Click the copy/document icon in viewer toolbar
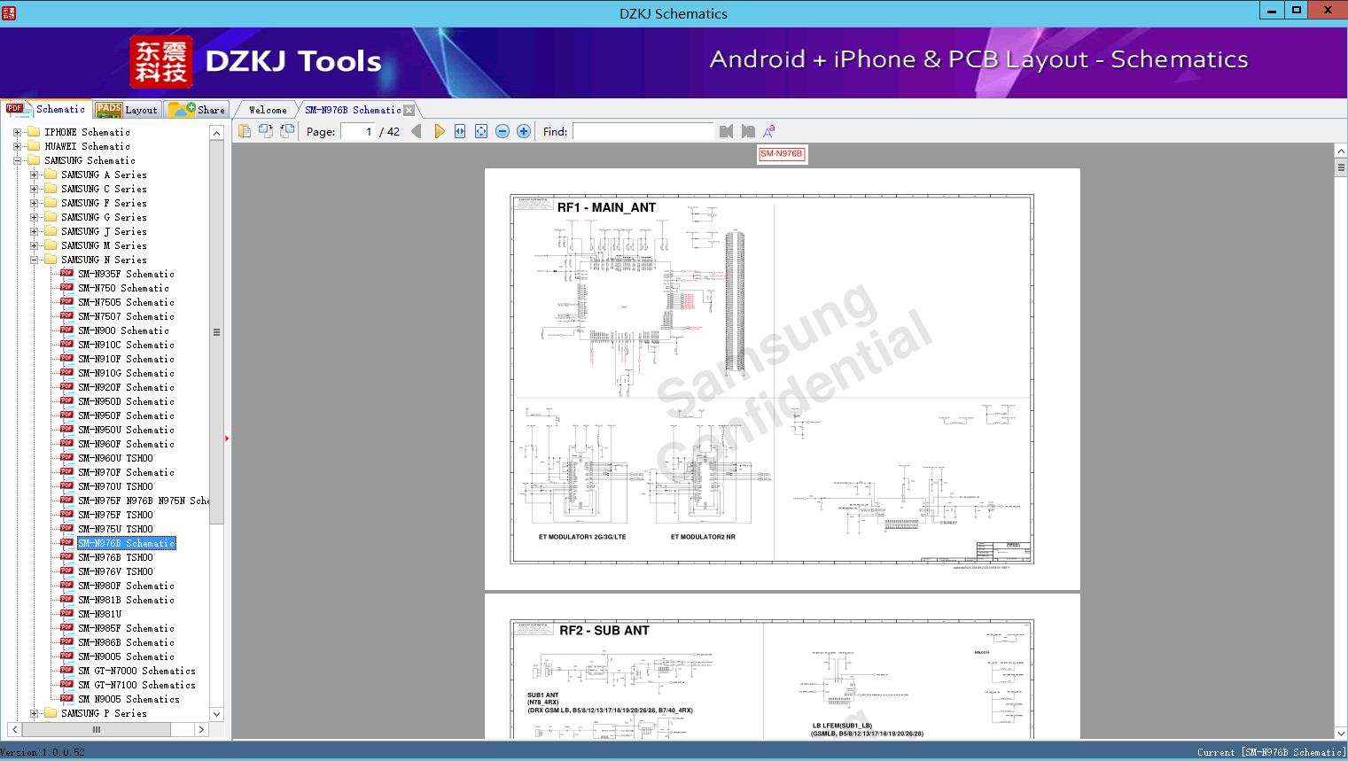Screen dimensions: 1348x761 [245, 131]
